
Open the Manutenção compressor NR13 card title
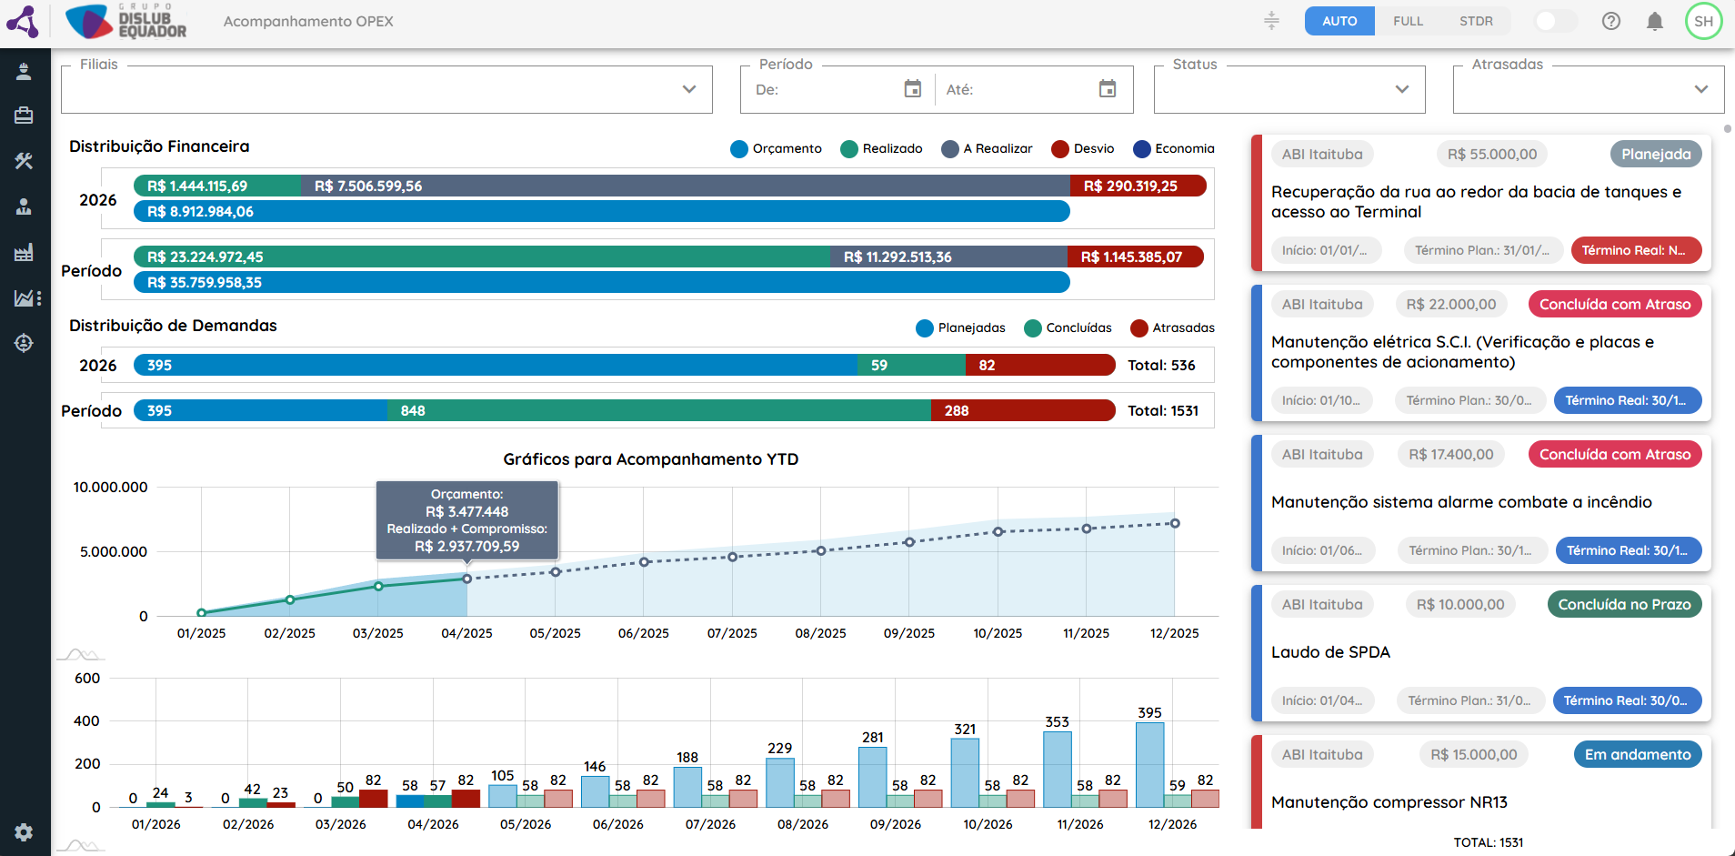click(1389, 802)
